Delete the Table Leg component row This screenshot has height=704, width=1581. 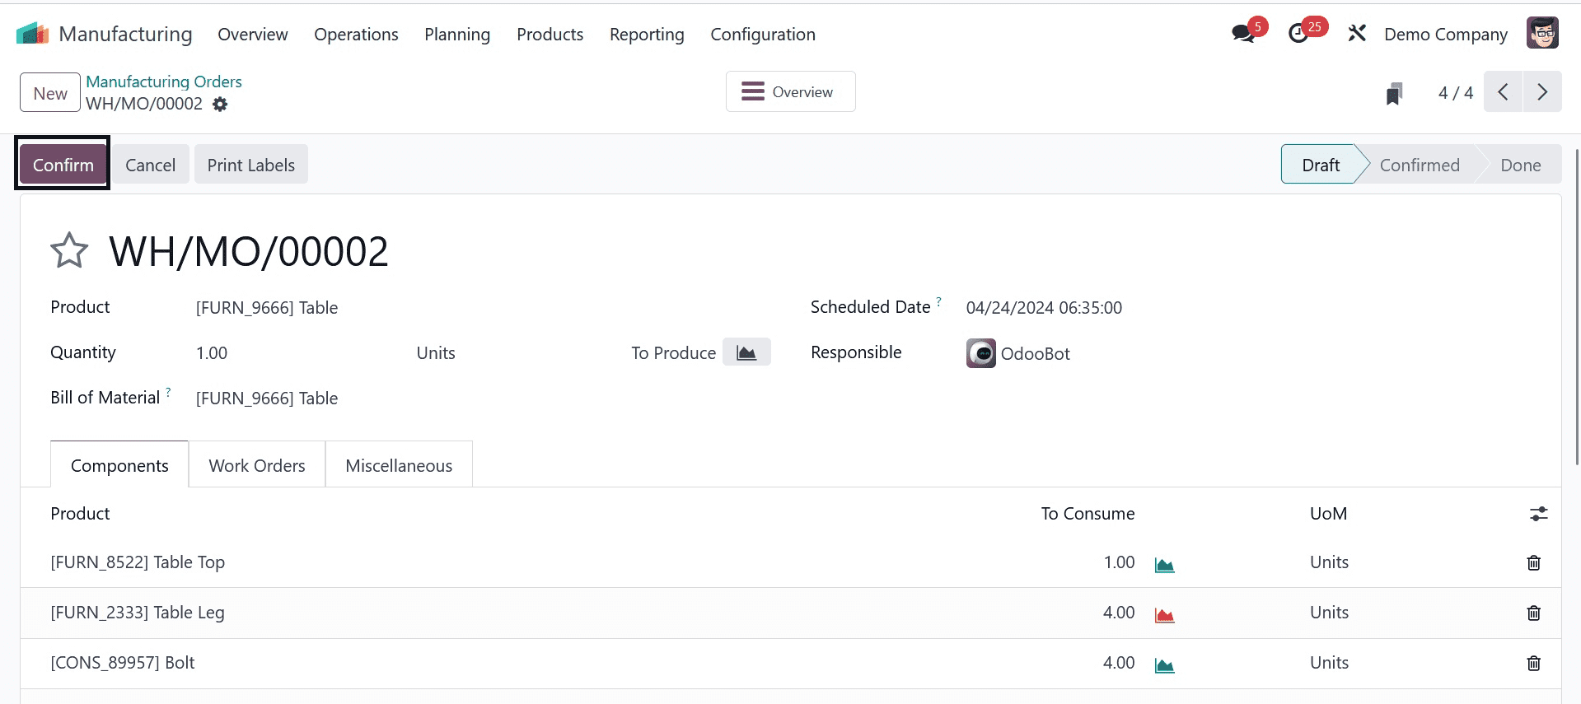1533,613
